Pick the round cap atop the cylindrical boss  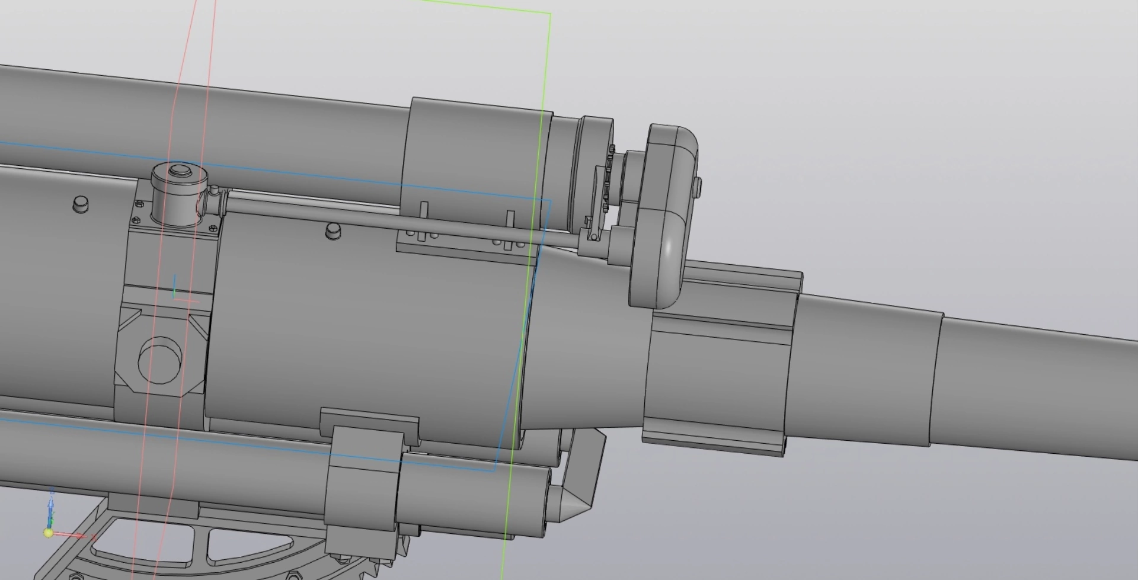pos(178,172)
